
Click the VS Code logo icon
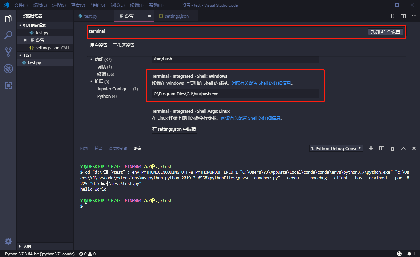(6, 5)
